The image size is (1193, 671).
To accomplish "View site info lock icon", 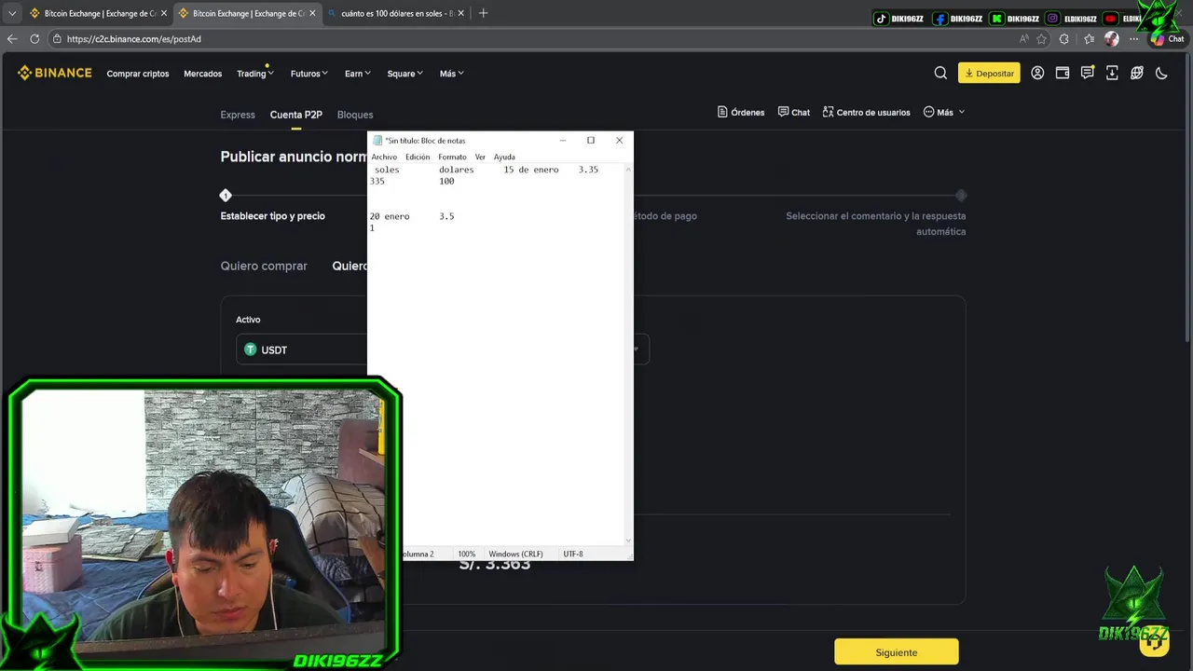I will [x=57, y=39].
